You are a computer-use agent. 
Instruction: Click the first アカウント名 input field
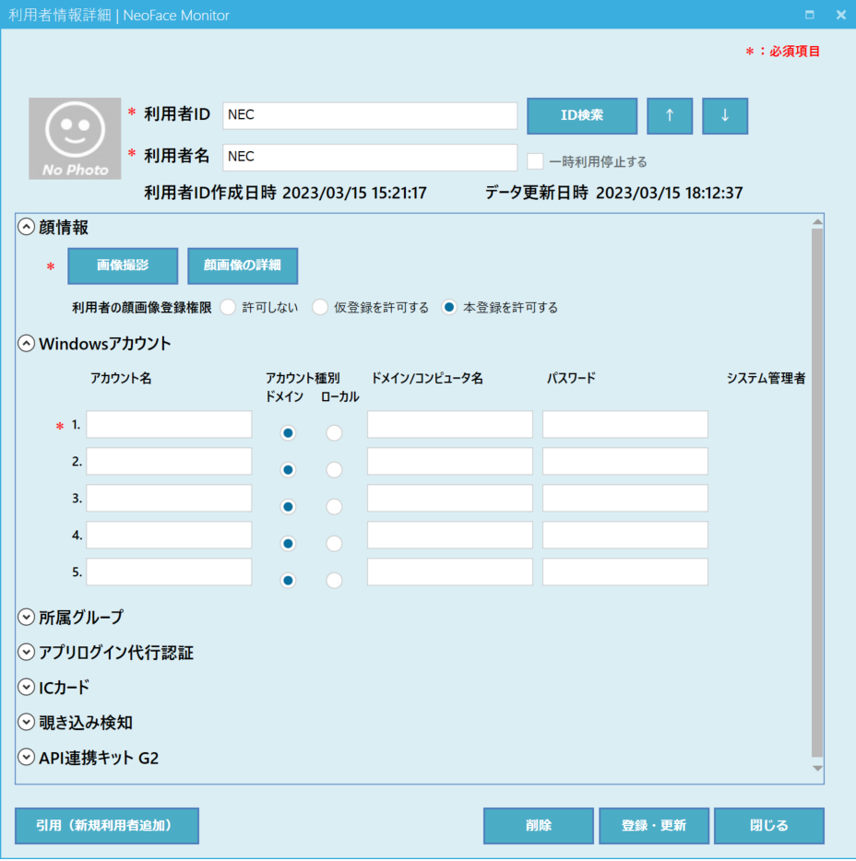169,425
